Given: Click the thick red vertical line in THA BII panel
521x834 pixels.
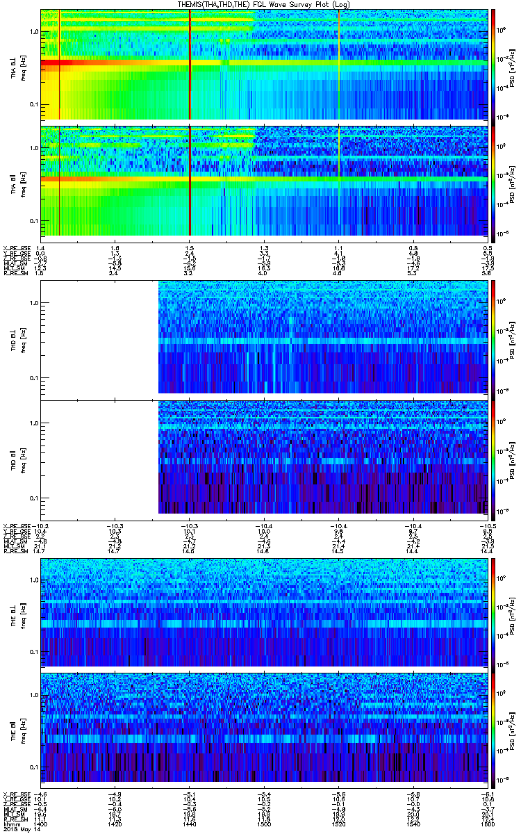Looking at the screenshot, I should click(x=190, y=181).
